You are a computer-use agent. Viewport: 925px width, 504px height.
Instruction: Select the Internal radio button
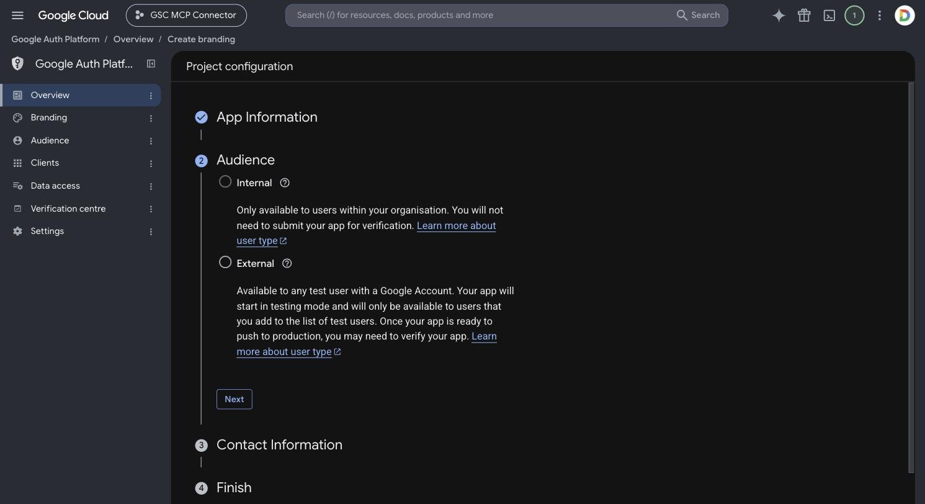pos(225,181)
